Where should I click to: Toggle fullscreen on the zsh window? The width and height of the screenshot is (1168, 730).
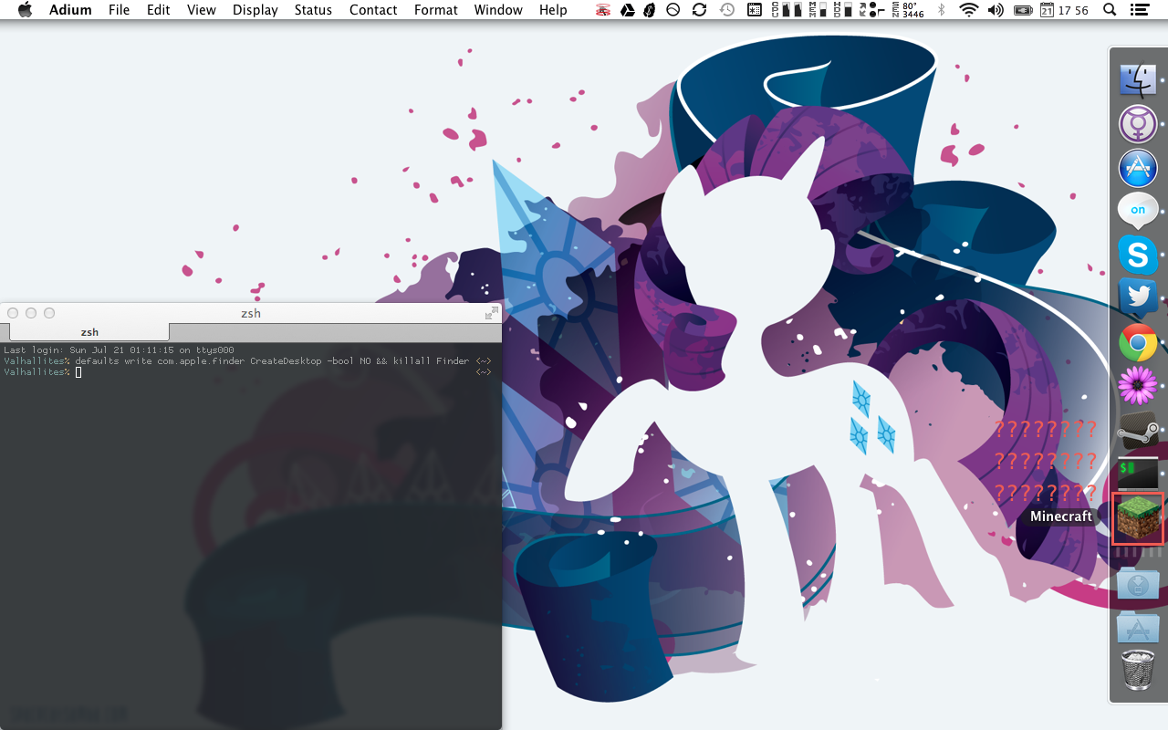click(492, 313)
